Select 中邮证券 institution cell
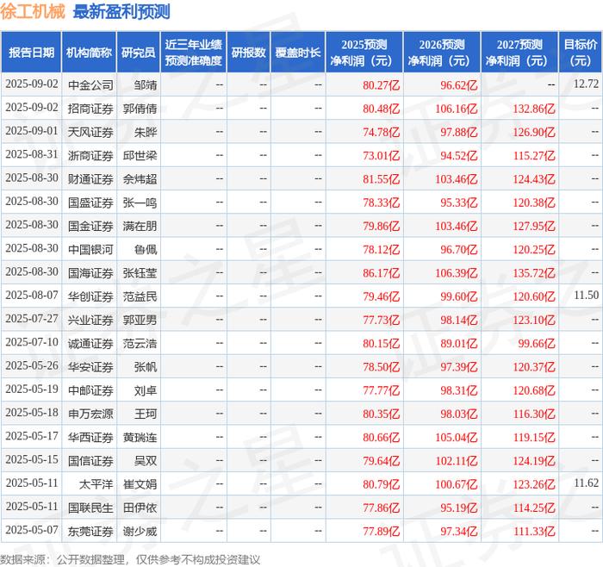The height and width of the screenshot is (567, 603). (90, 390)
